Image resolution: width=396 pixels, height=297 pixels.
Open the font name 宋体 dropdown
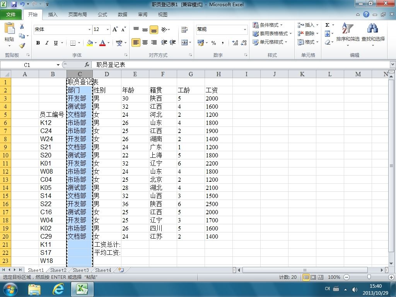coord(89,29)
